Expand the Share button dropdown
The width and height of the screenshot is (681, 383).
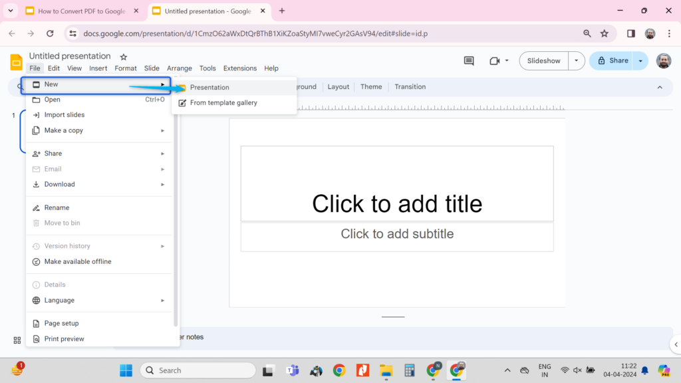point(640,61)
